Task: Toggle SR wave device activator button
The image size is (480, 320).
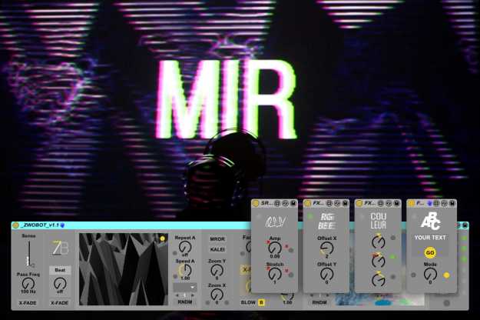Action: (256, 203)
